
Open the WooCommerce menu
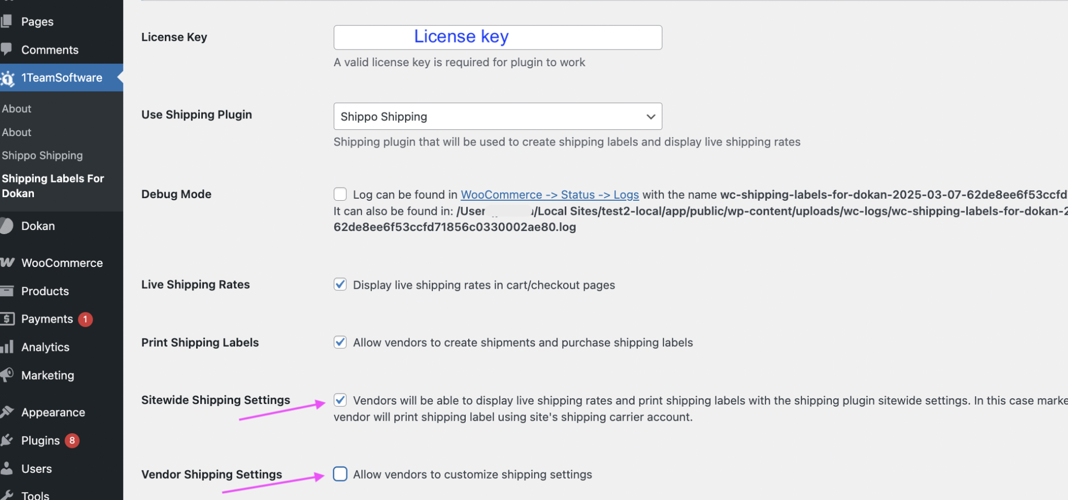point(62,263)
